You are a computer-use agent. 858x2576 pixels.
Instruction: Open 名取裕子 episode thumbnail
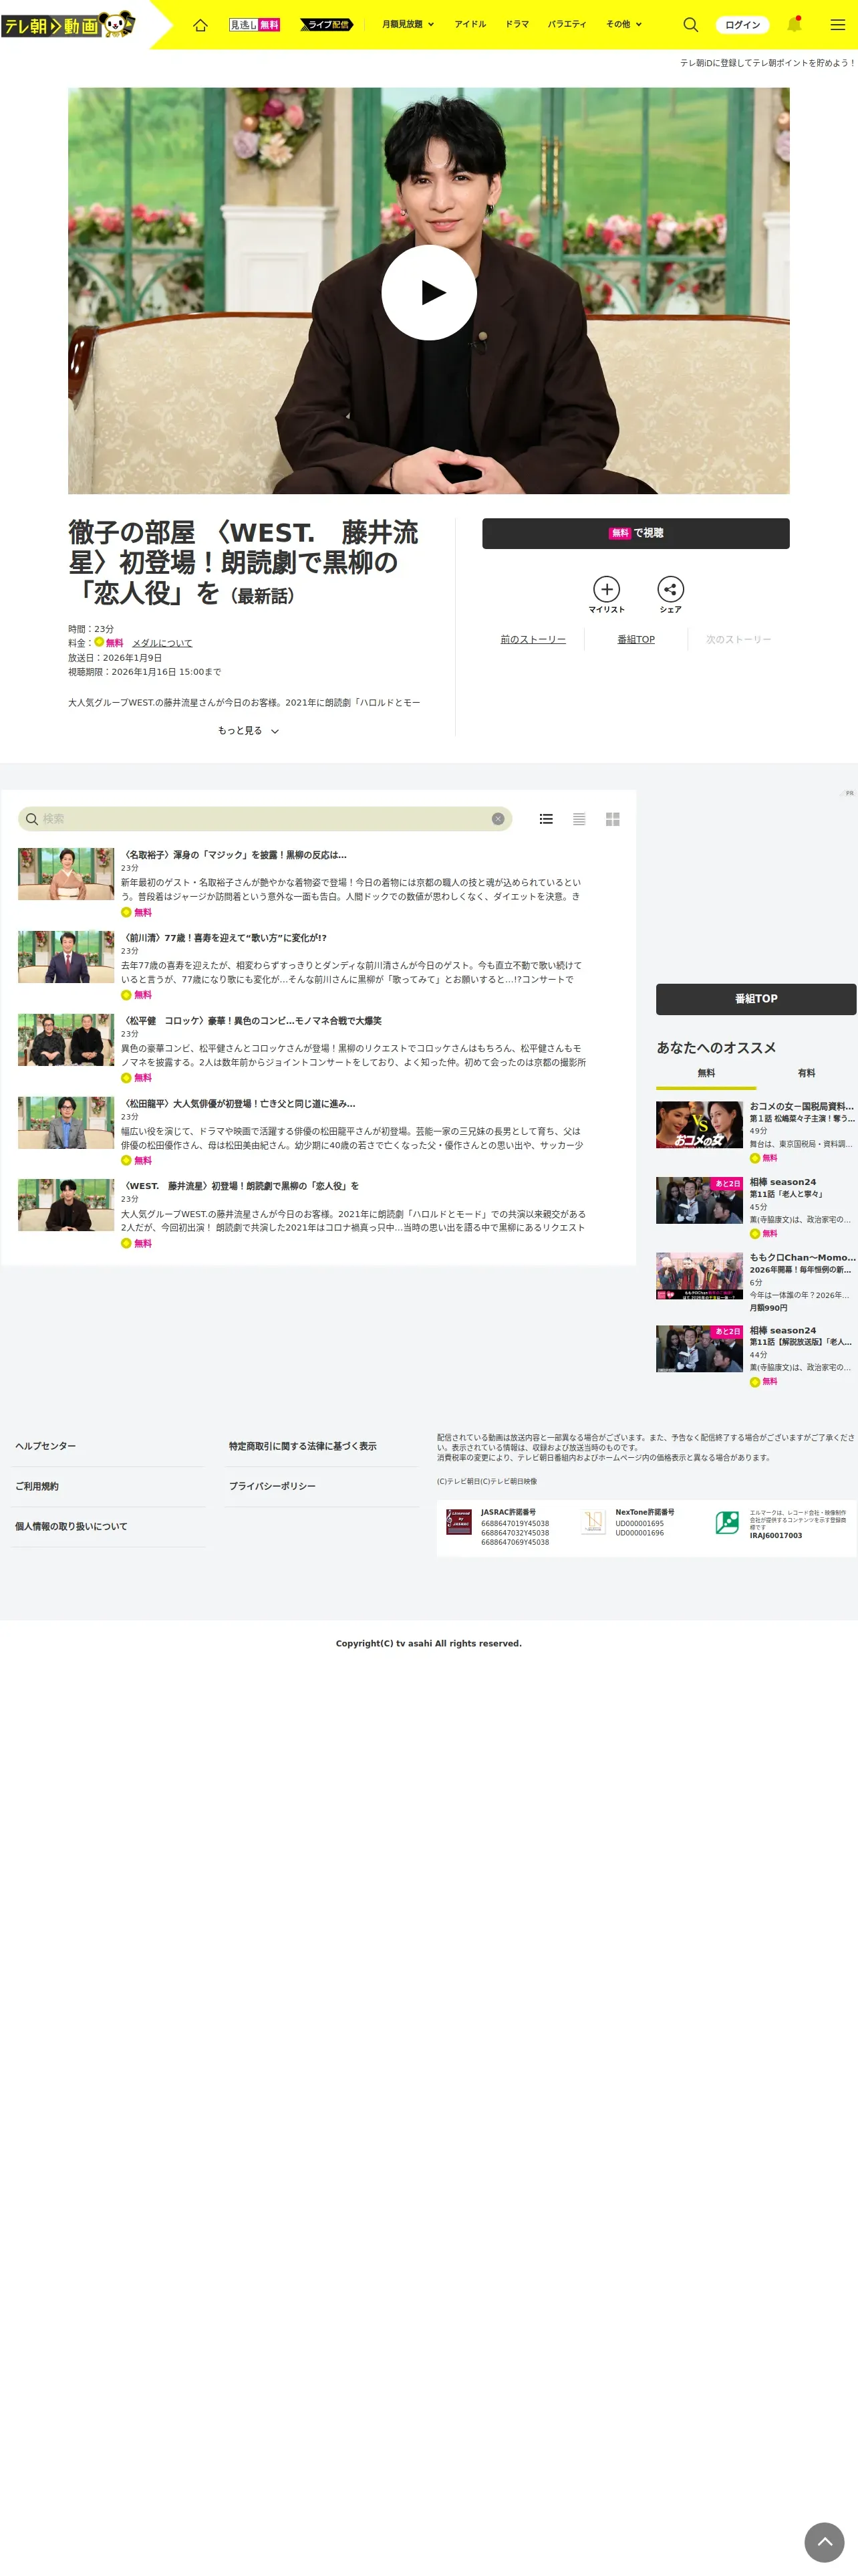click(x=66, y=874)
